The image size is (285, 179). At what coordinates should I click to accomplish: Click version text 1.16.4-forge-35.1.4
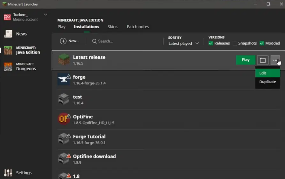pyautogui.click(x=89, y=83)
